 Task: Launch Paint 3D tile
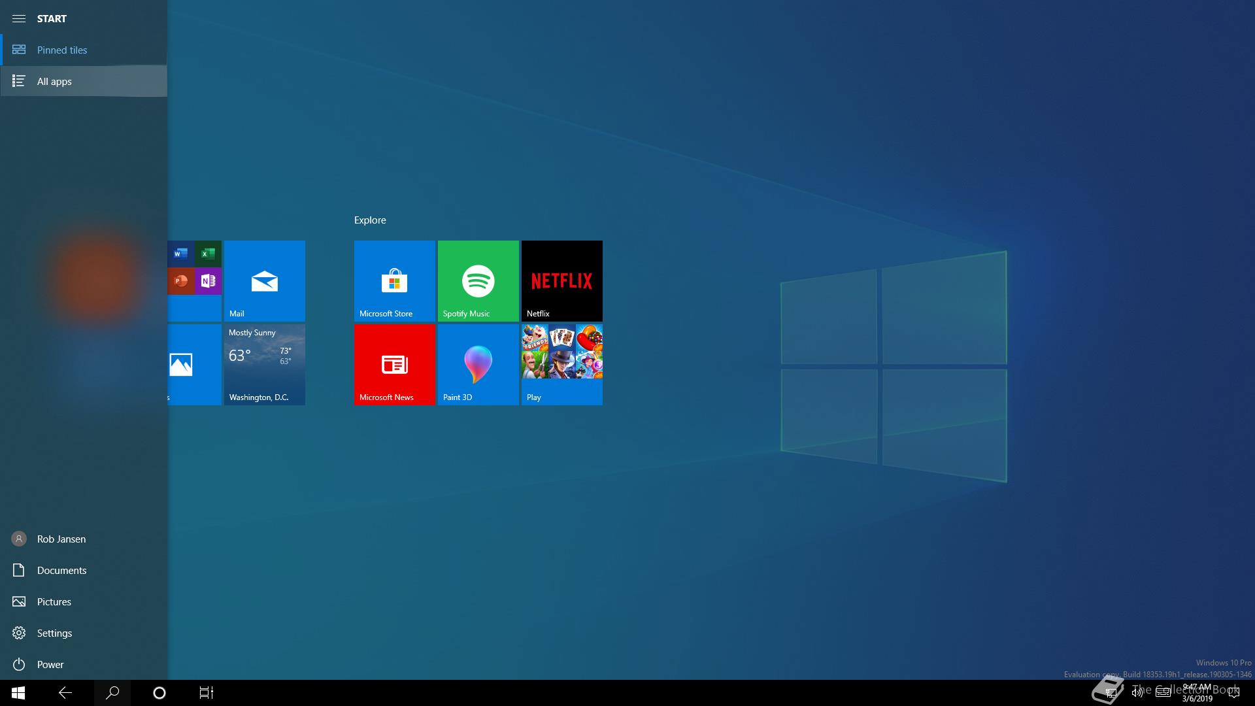point(478,365)
